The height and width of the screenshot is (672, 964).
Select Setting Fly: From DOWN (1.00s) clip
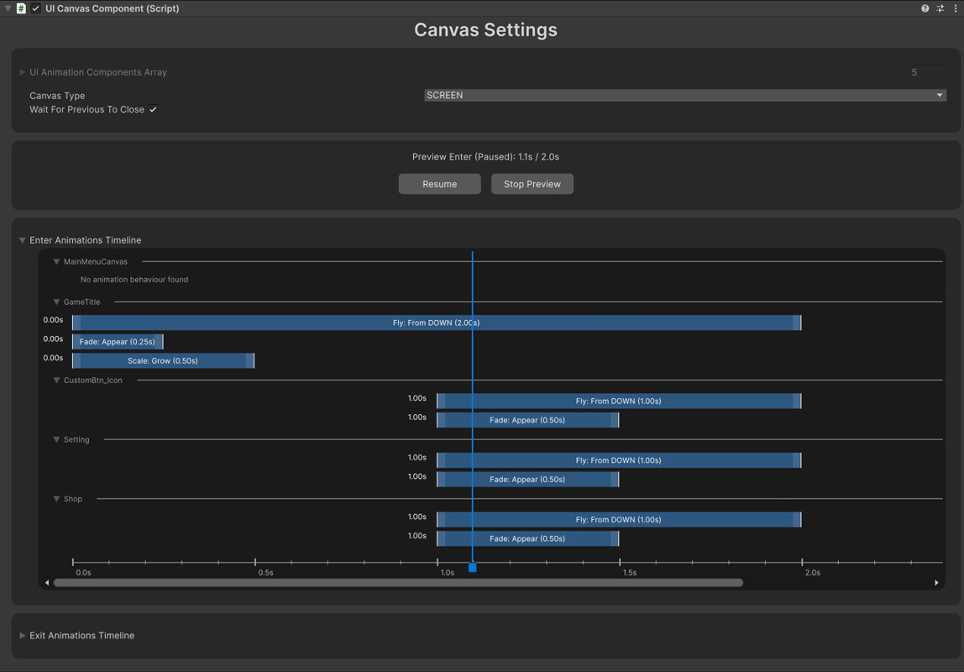click(619, 460)
